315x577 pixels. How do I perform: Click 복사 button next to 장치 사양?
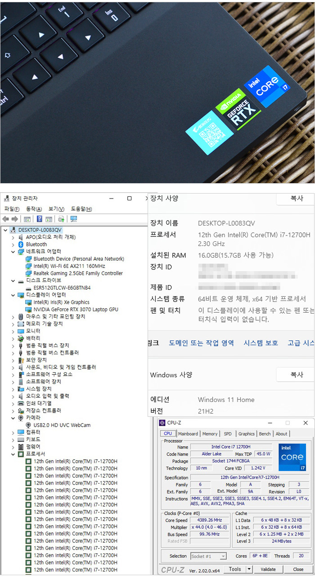point(295,198)
